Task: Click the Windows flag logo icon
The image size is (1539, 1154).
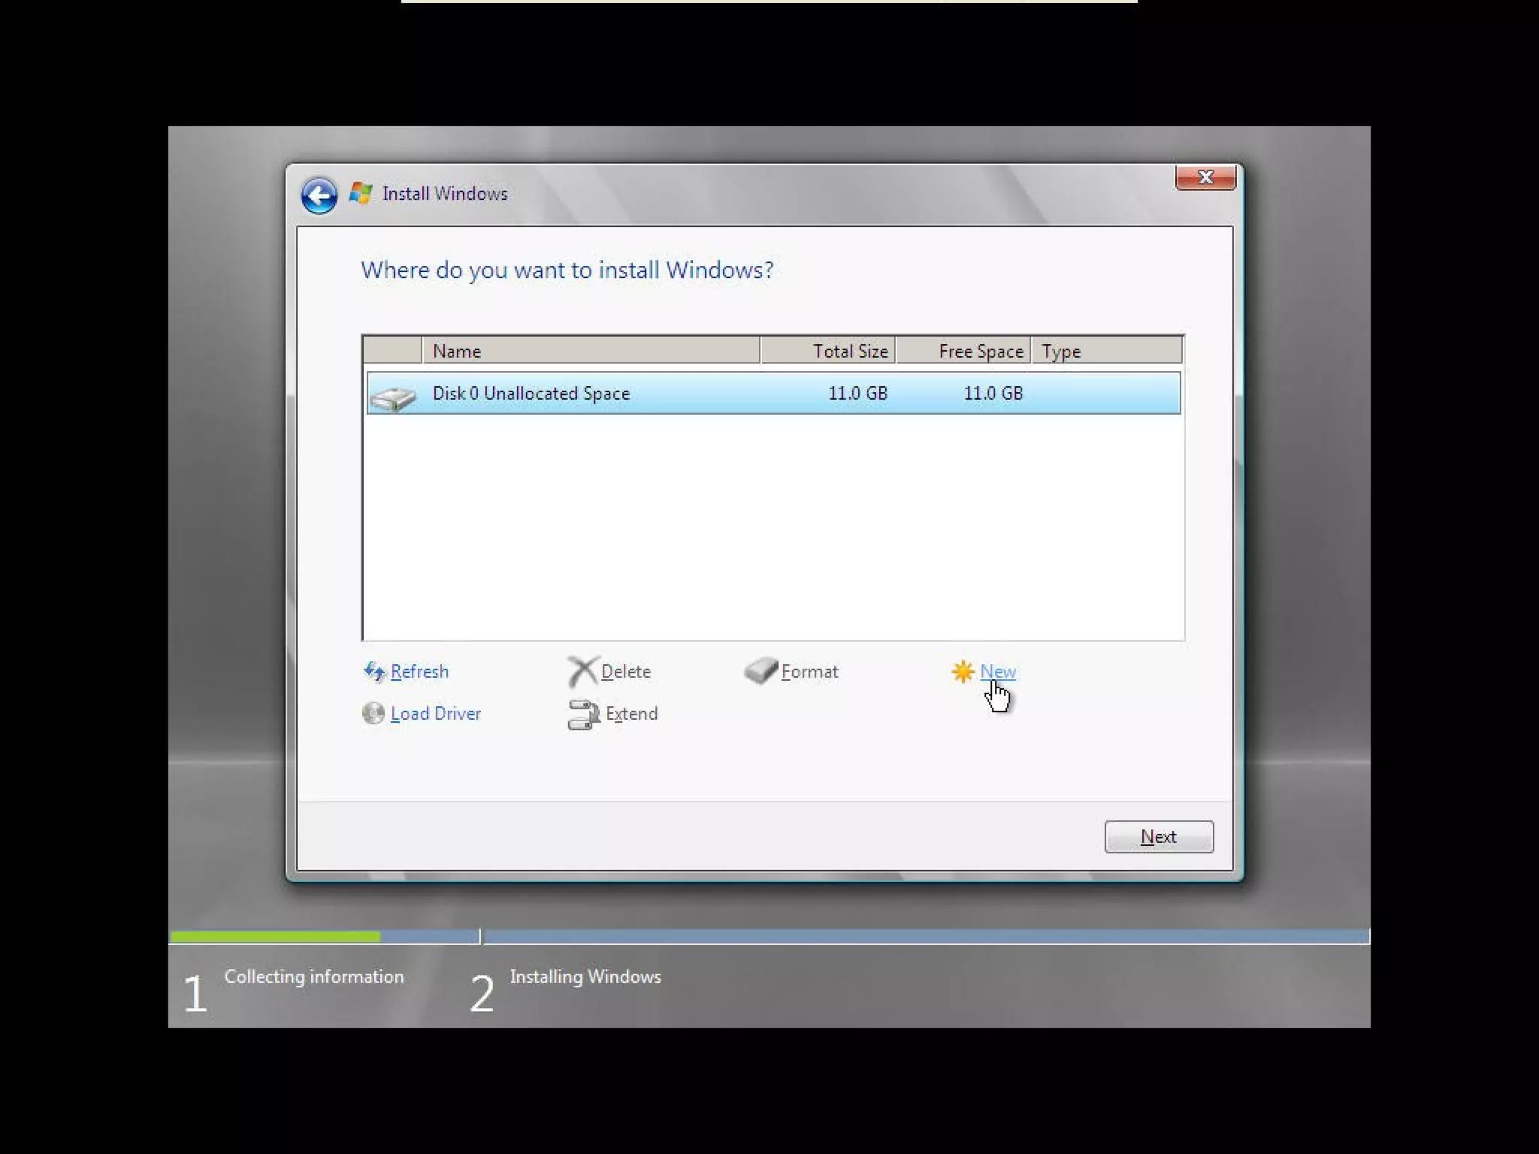Action: click(x=361, y=193)
